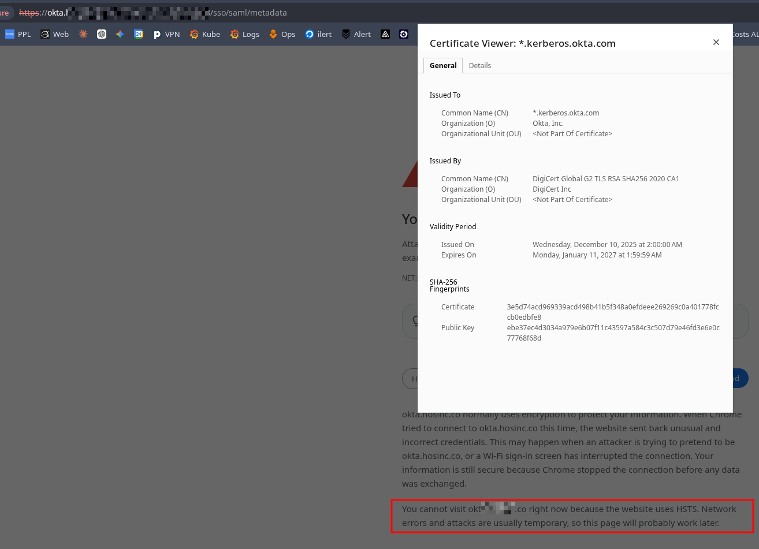Open the Logs Grafana bookmark
The image size is (759, 549).
pyautogui.click(x=245, y=35)
